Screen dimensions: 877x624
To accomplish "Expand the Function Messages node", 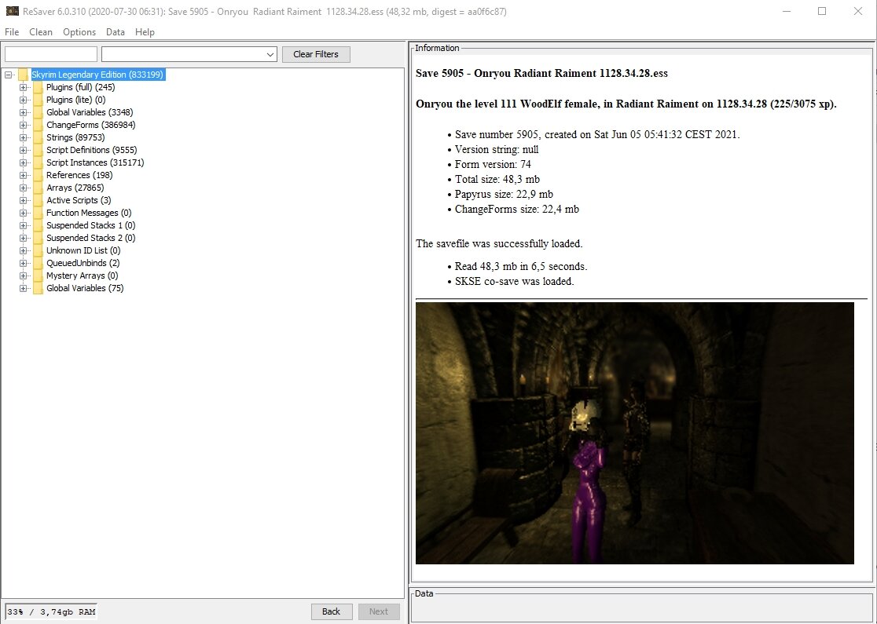I will tap(23, 213).
